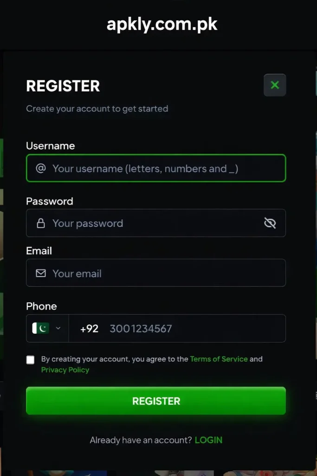
Task: Go to LOGIN for existing accounts
Action: (208, 440)
